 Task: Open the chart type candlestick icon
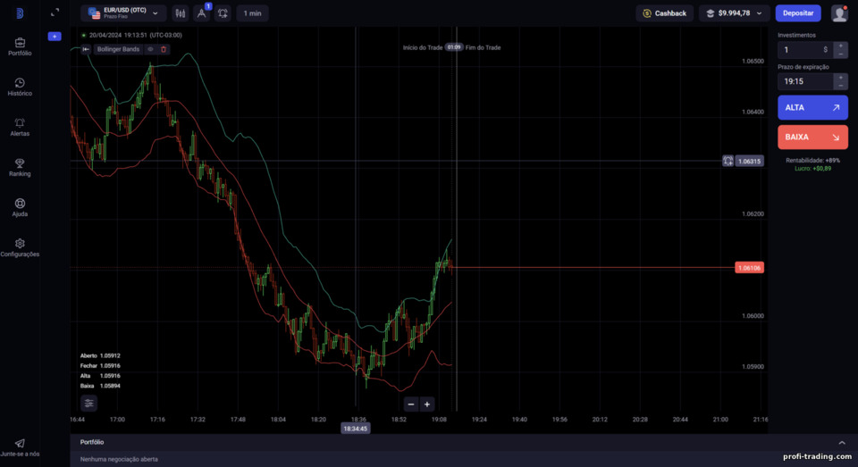(180, 13)
